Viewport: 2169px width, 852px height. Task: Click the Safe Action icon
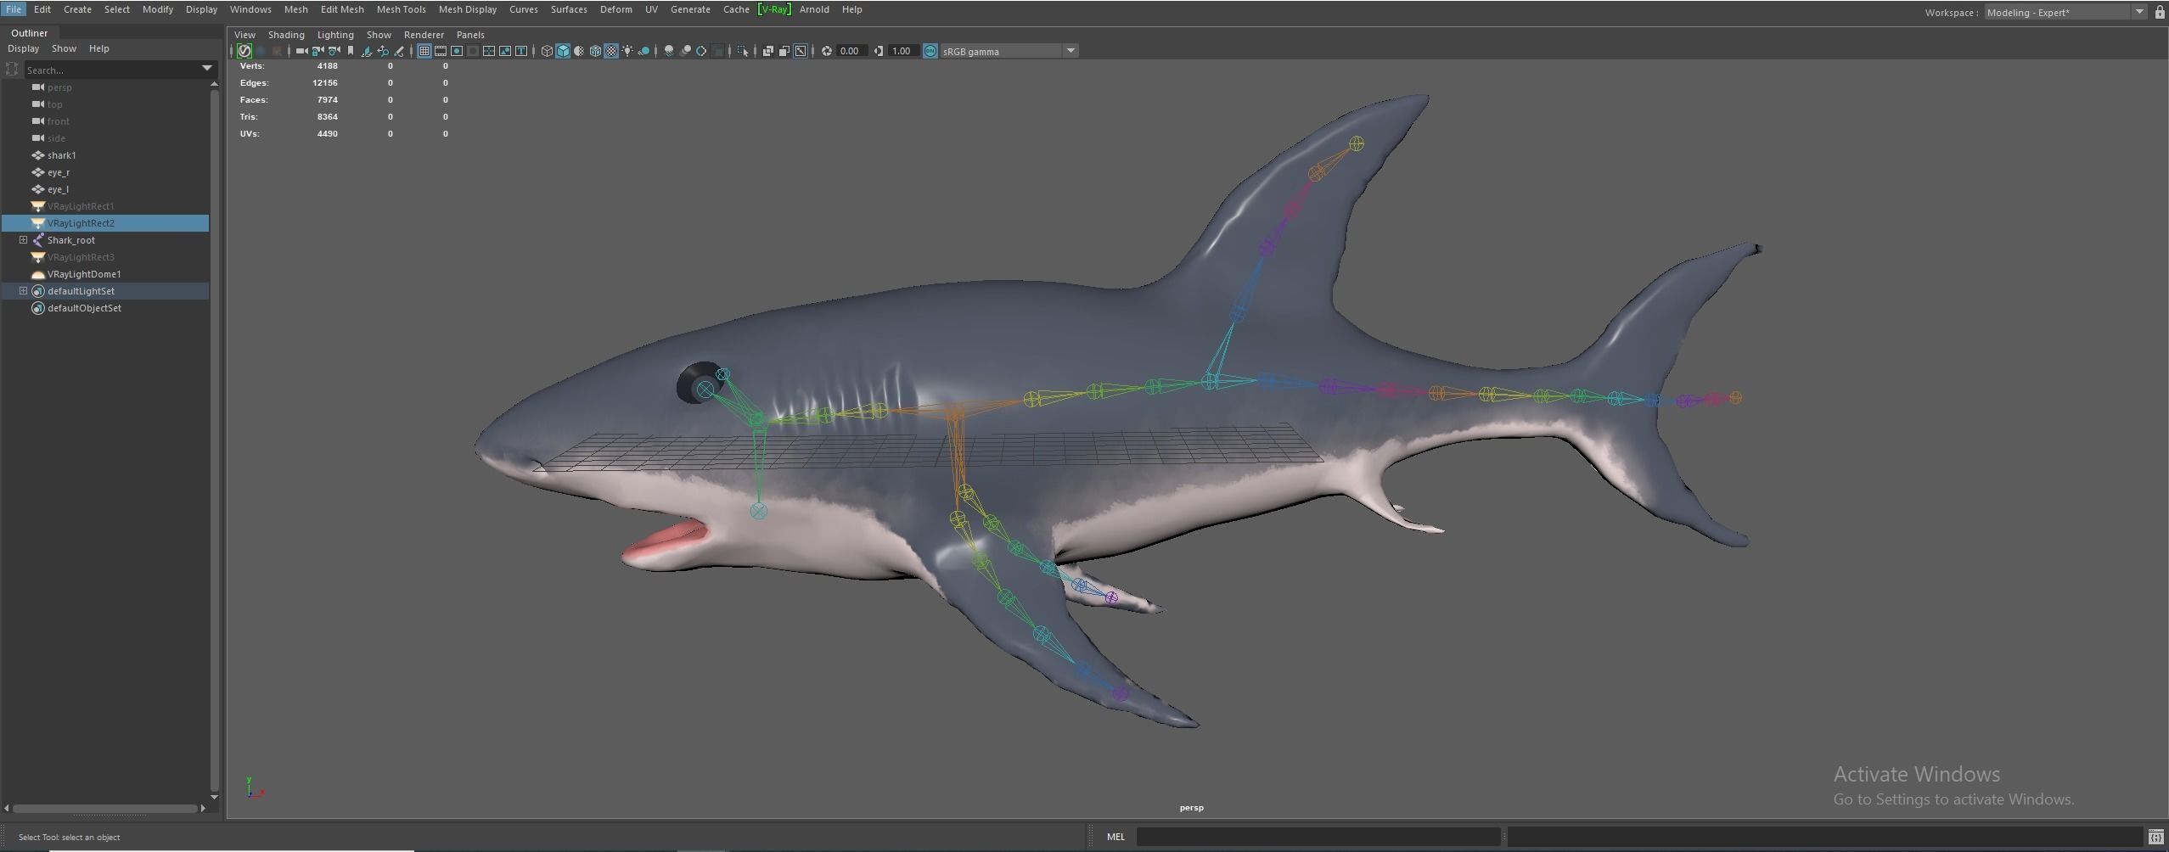pyautogui.click(x=505, y=51)
